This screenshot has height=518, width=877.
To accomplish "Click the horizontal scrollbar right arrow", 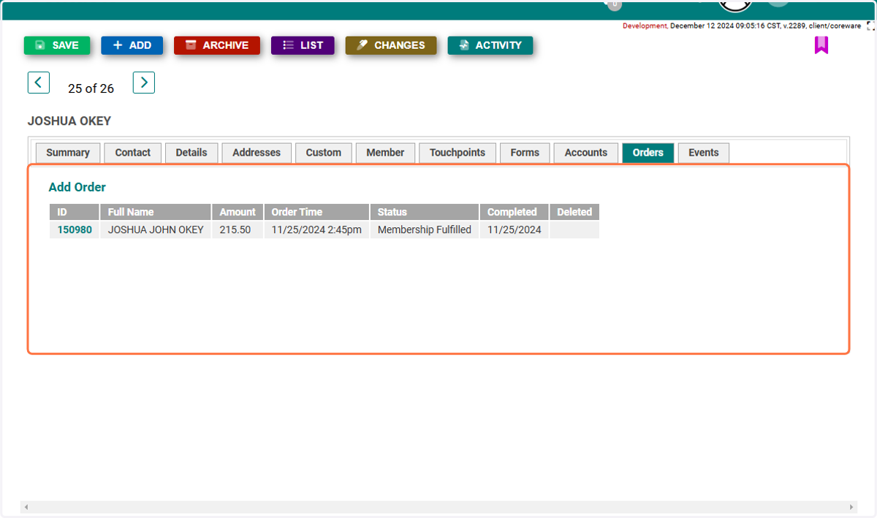I will (x=851, y=507).
